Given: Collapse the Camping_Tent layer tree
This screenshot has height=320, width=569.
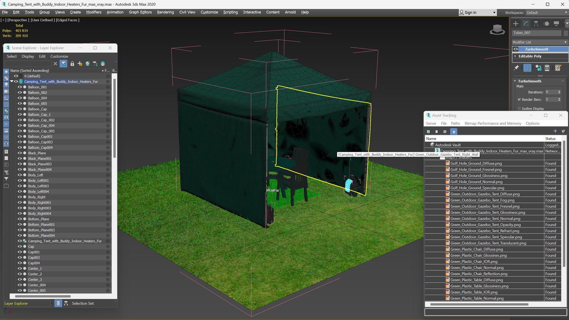Looking at the screenshot, I should tap(12, 81).
